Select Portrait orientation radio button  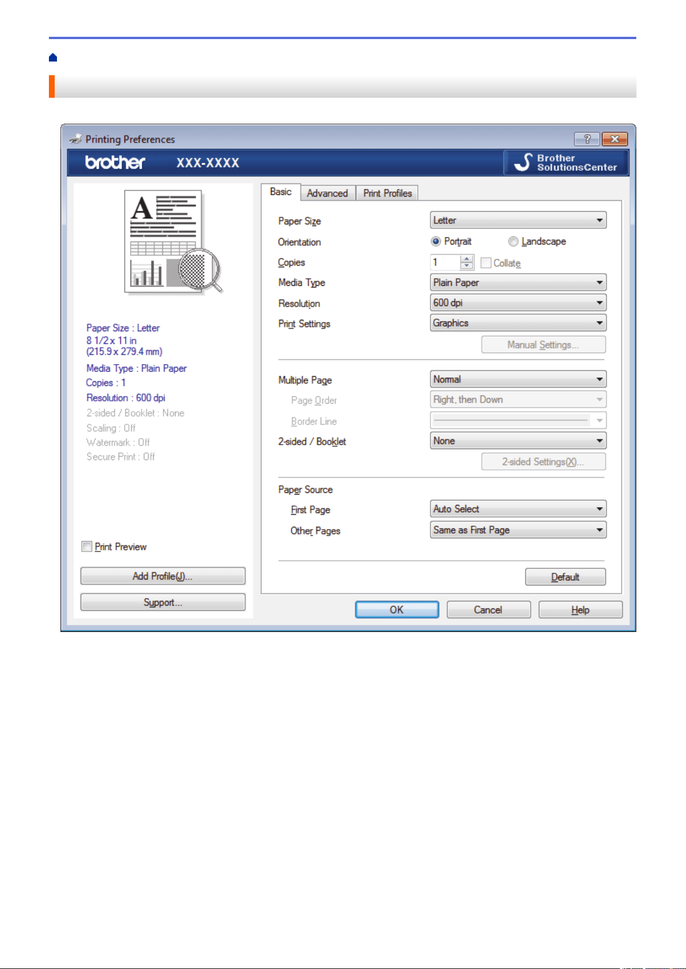436,242
